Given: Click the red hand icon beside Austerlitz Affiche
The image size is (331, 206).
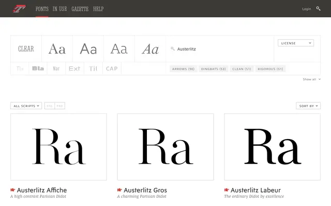Looking at the screenshot, I should point(13,190).
